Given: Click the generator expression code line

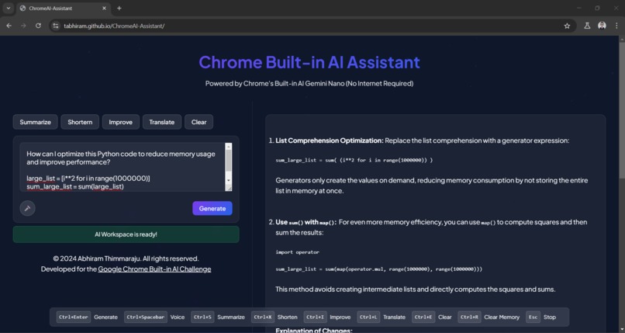Looking at the screenshot, I should coord(354,160).
